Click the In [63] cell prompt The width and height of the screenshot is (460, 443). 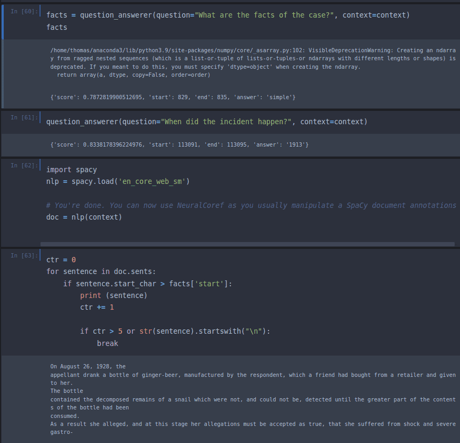[25, 255]
